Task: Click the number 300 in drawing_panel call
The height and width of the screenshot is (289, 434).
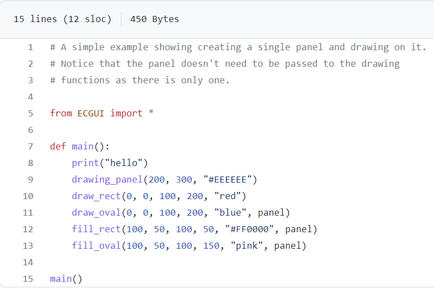Action: pos(184,180)
